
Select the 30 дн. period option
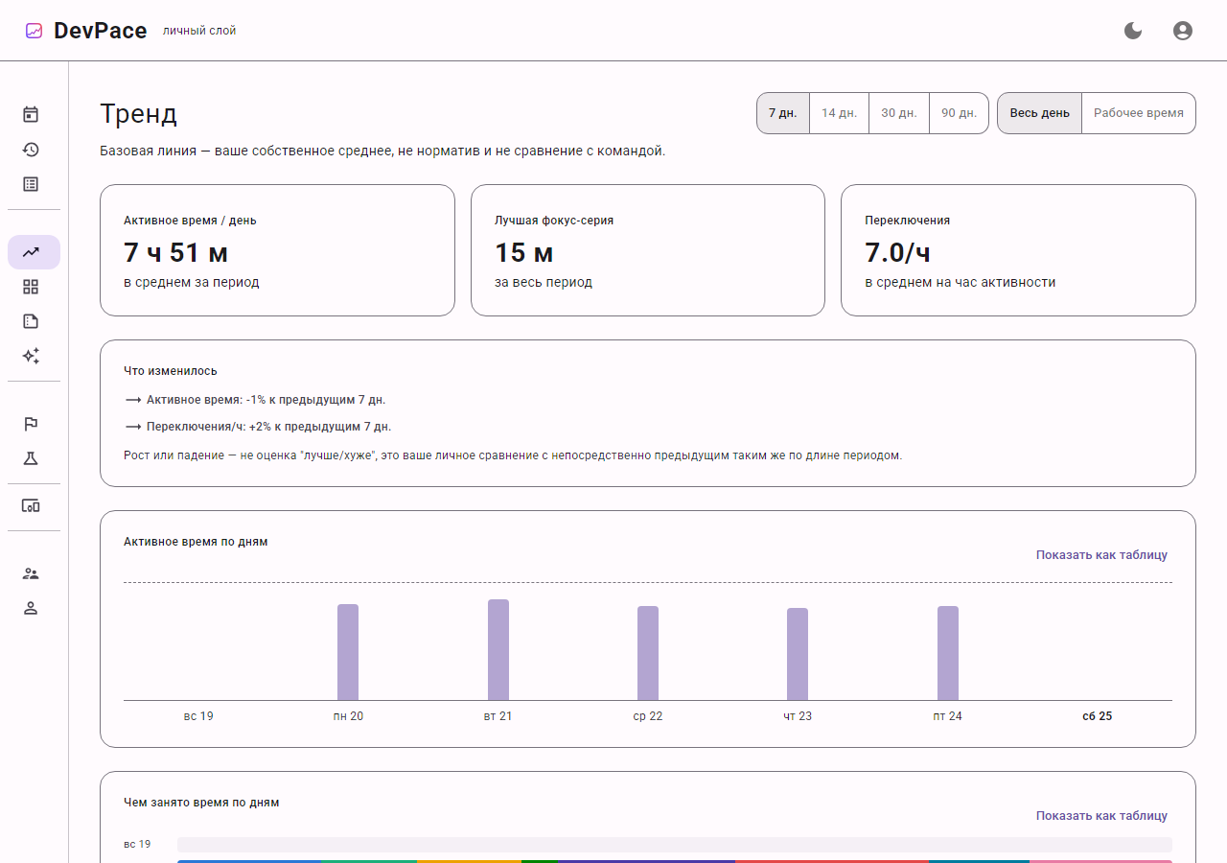click(899, 113)
